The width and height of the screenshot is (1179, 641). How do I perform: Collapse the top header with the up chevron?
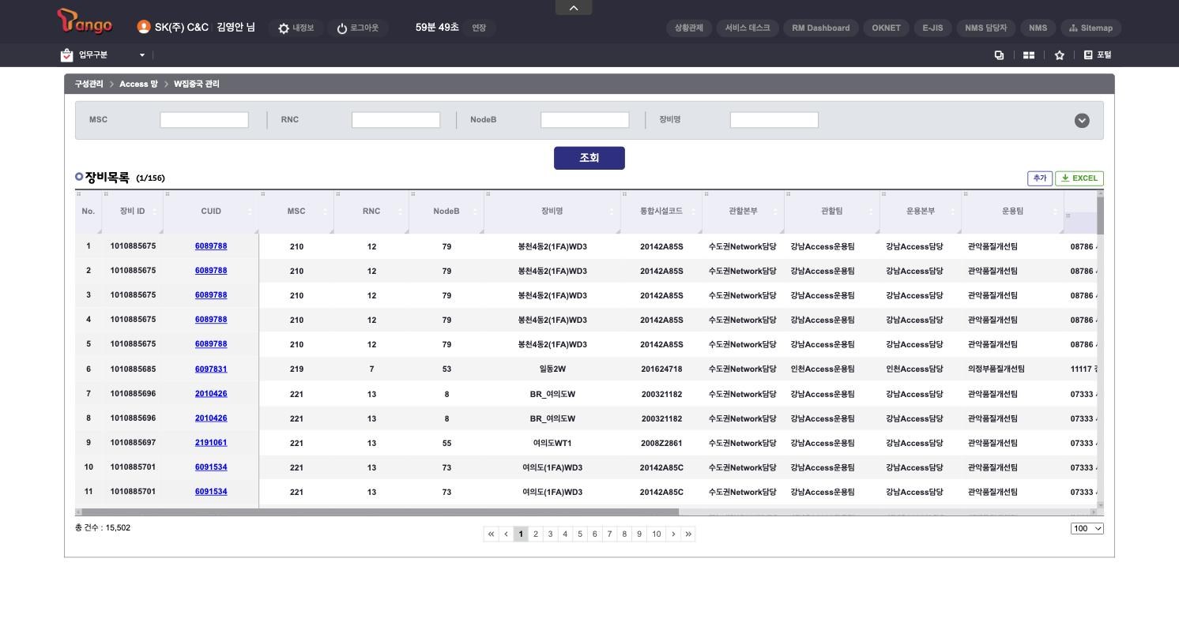click(574, 8)
